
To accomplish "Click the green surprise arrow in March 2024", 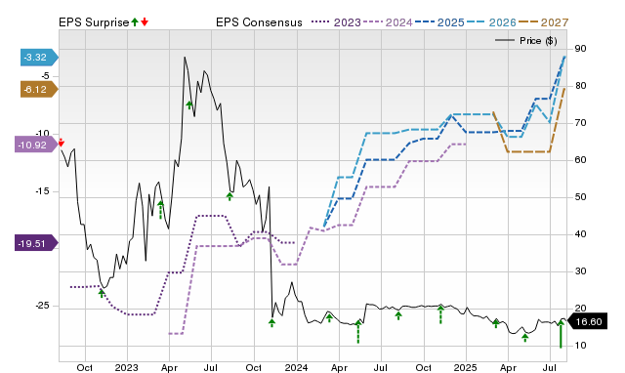I will (x=329, y=317).
